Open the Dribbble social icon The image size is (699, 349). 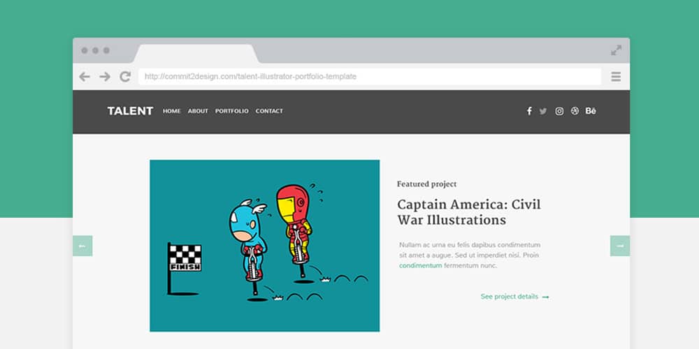click(575, 111)
